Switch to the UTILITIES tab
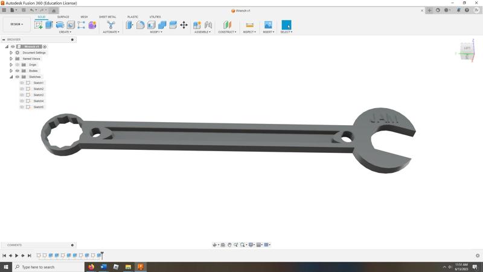The width and height of the screenshot is (483, 272). coord(155,17)
